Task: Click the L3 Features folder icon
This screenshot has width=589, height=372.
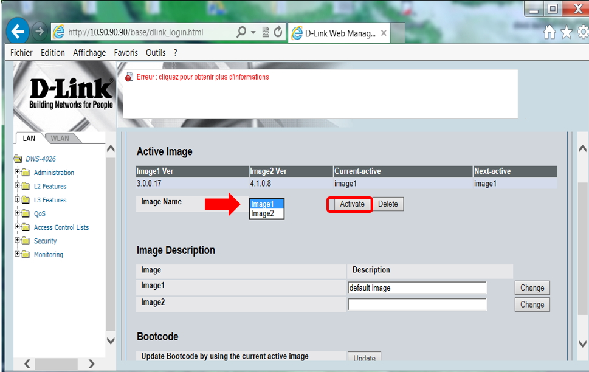Action: (x=26, y=200)
